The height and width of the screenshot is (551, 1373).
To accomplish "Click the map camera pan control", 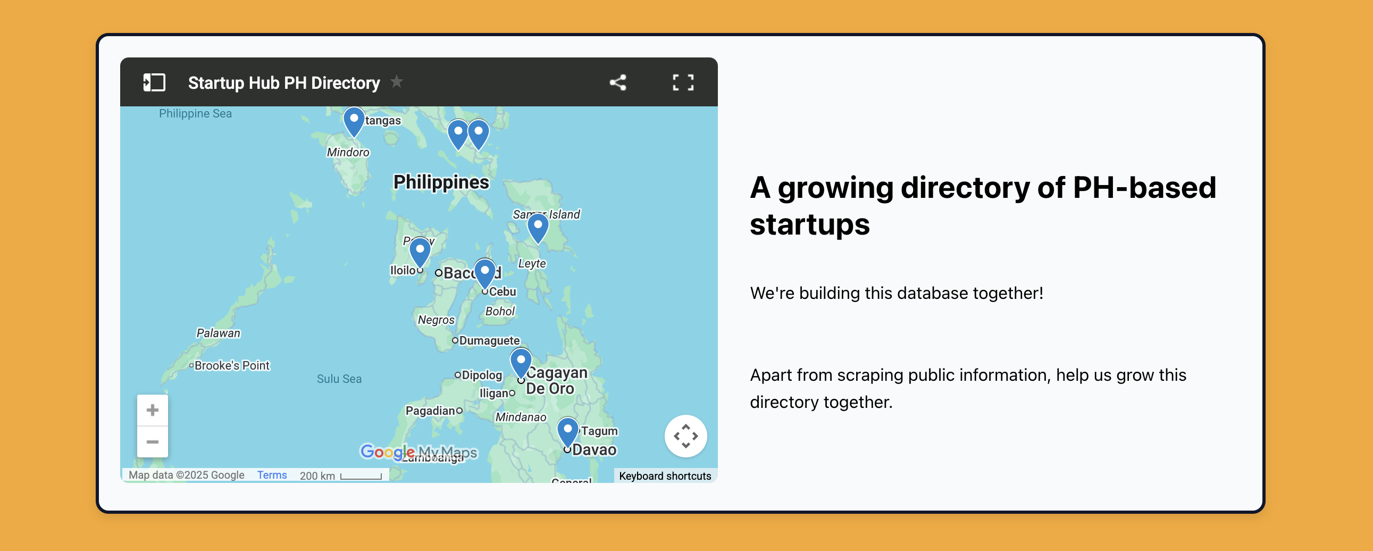I will tap(685, 436).
